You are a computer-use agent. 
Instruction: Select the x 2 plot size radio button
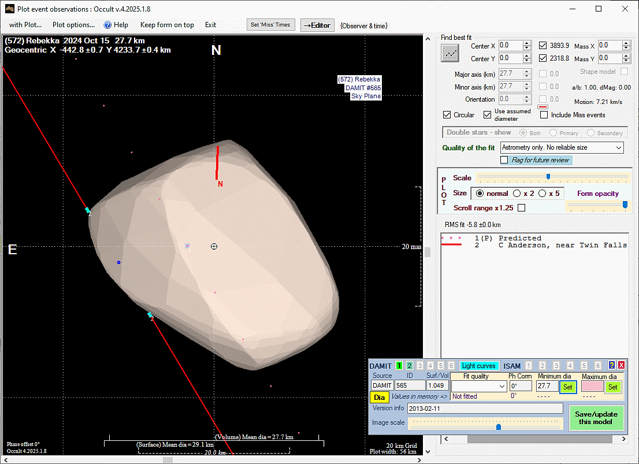517,194
